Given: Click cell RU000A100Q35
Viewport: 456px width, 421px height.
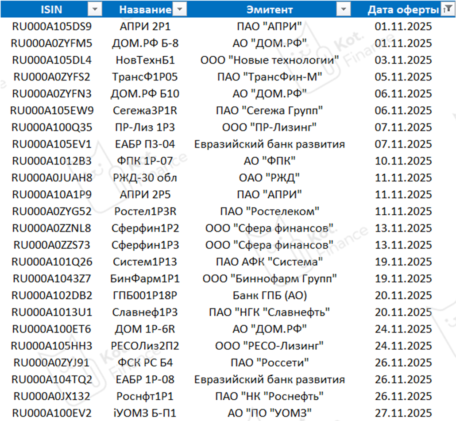Looking at the screenshot, I should [52, 127].
